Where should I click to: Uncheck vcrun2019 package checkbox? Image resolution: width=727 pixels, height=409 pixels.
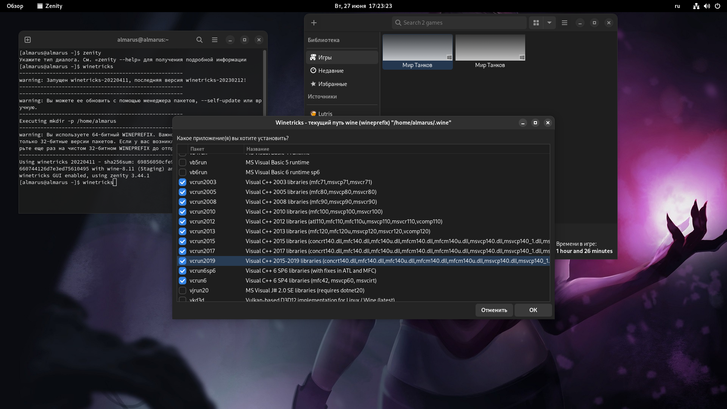click(183, 261)
